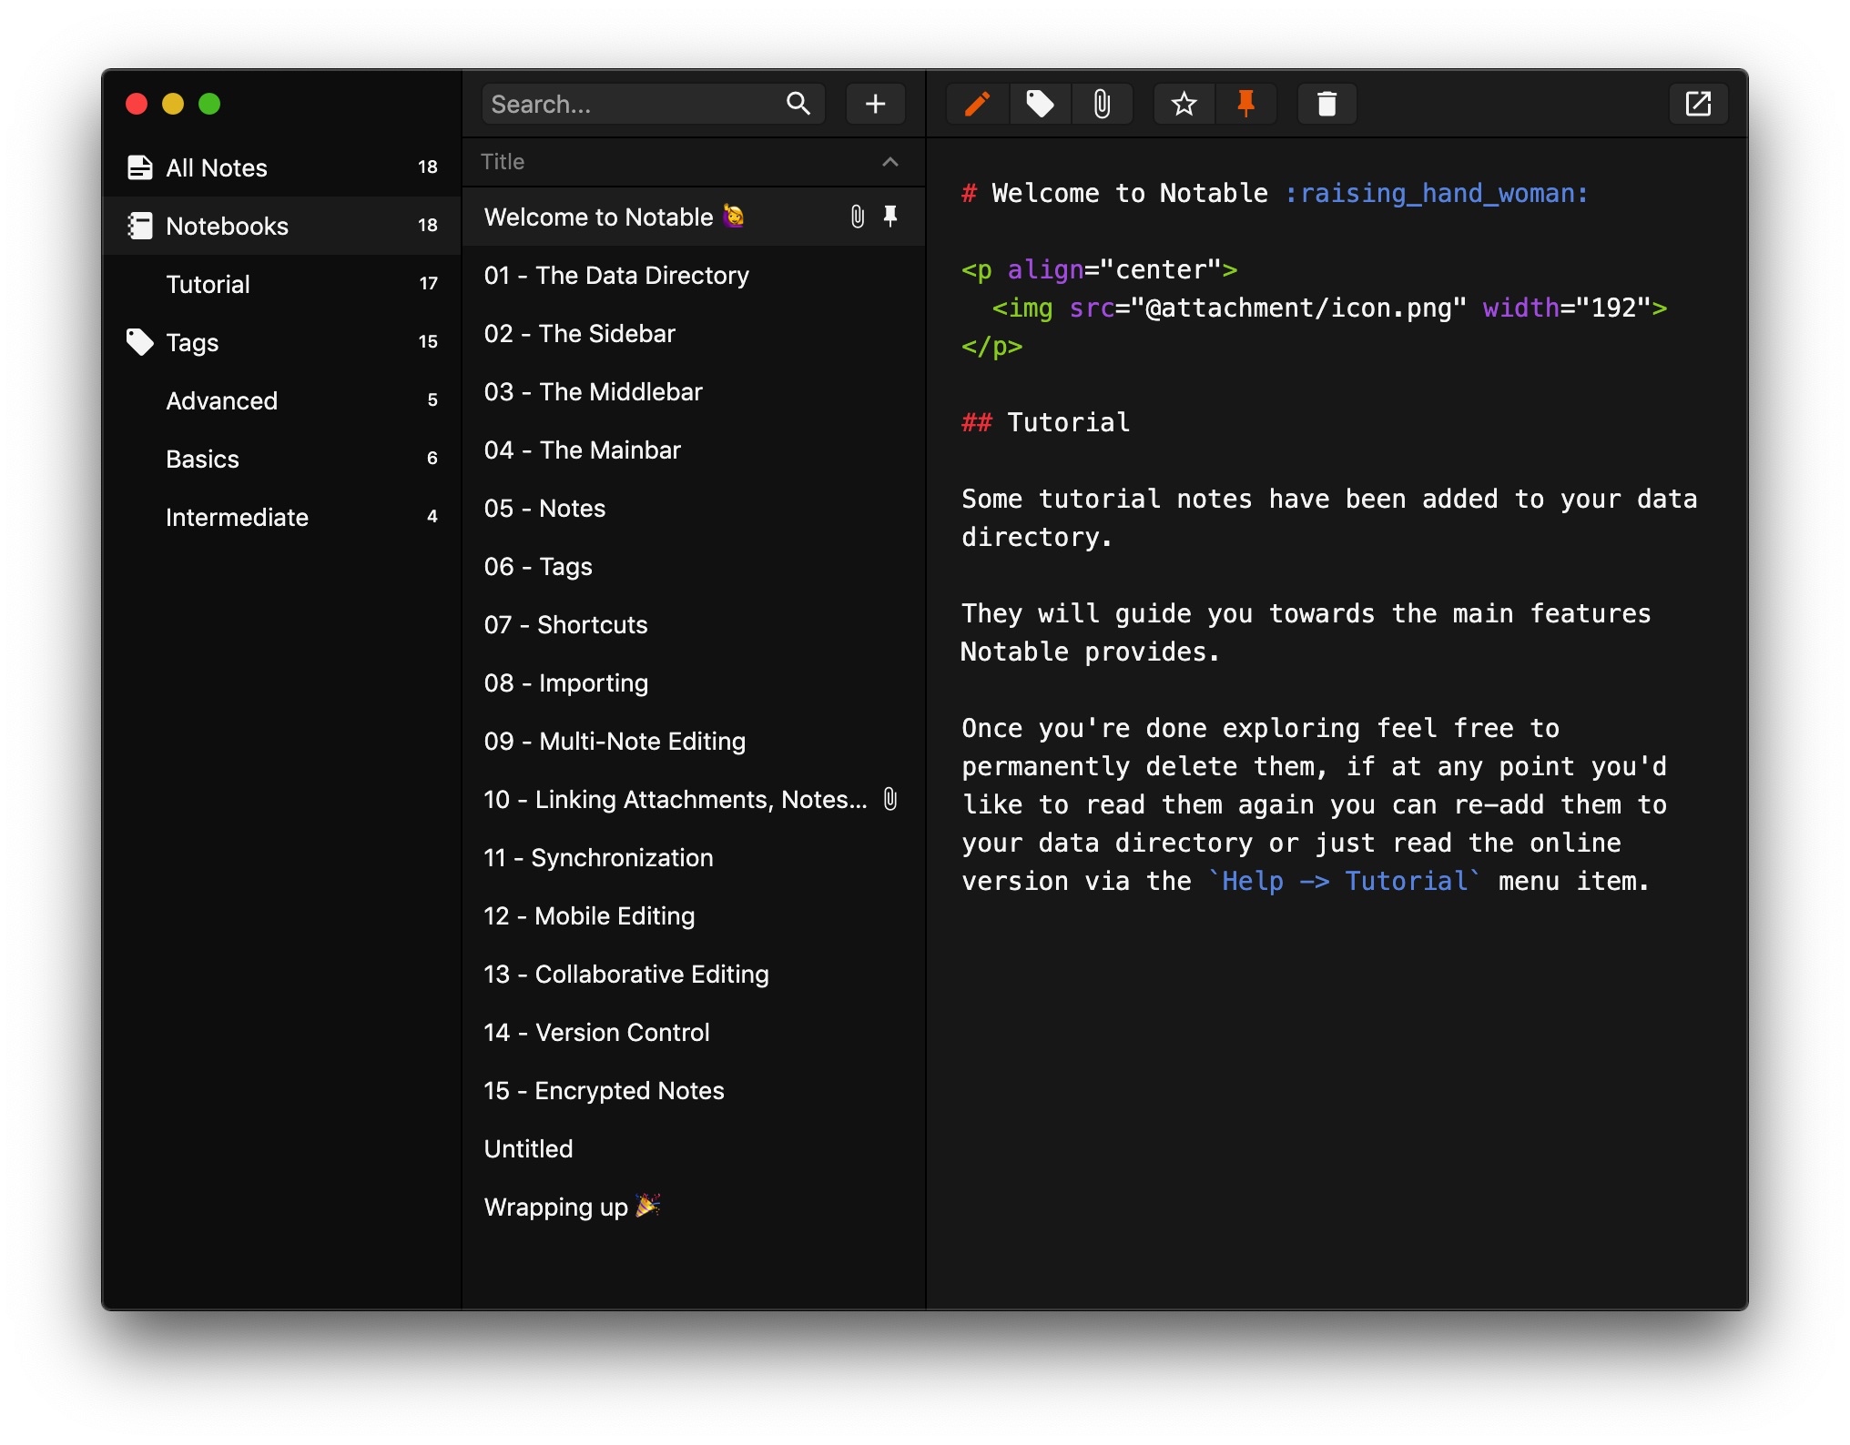
Task: Click the attachment icon on Welcome to Notable
Action: (855, 217)
